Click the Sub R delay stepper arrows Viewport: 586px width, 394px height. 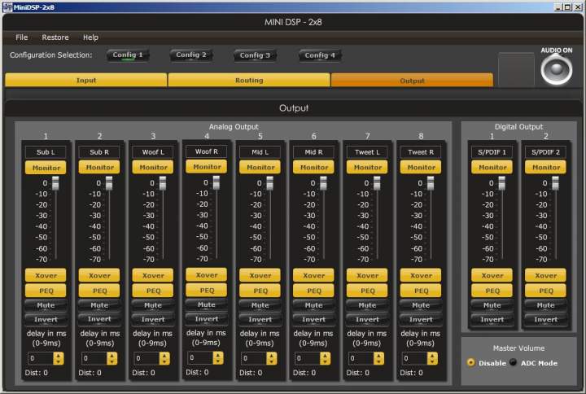click(x=112, y=358)
